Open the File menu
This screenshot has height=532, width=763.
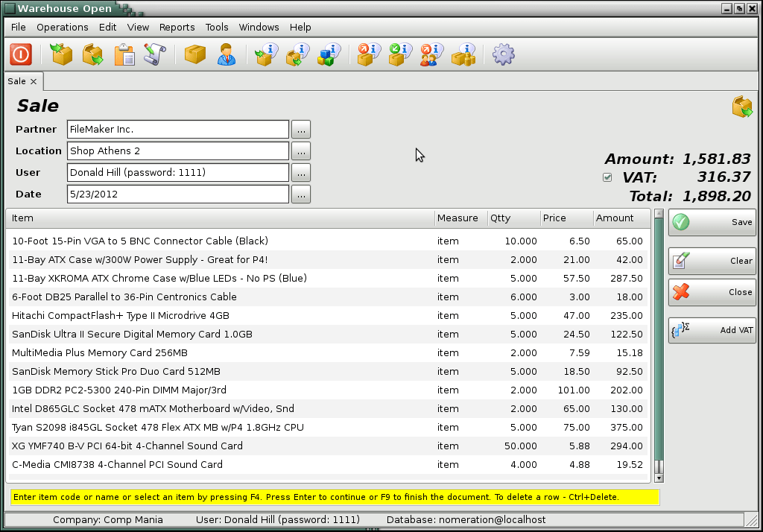[x=19, y=28]
